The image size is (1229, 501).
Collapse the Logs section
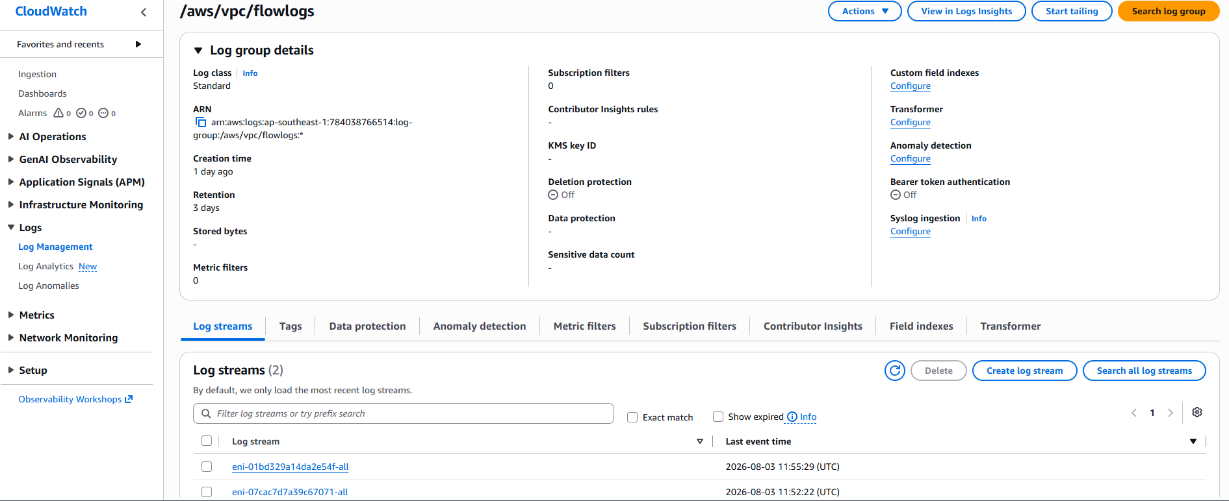click(x=11, y=227)
